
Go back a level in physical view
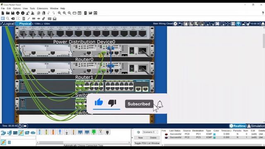(181, 24)
